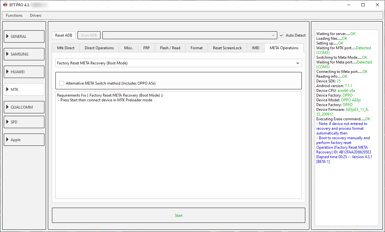385x232 pixels.
Task: Switch to the FRP tab
Action: tap(147, 48)
